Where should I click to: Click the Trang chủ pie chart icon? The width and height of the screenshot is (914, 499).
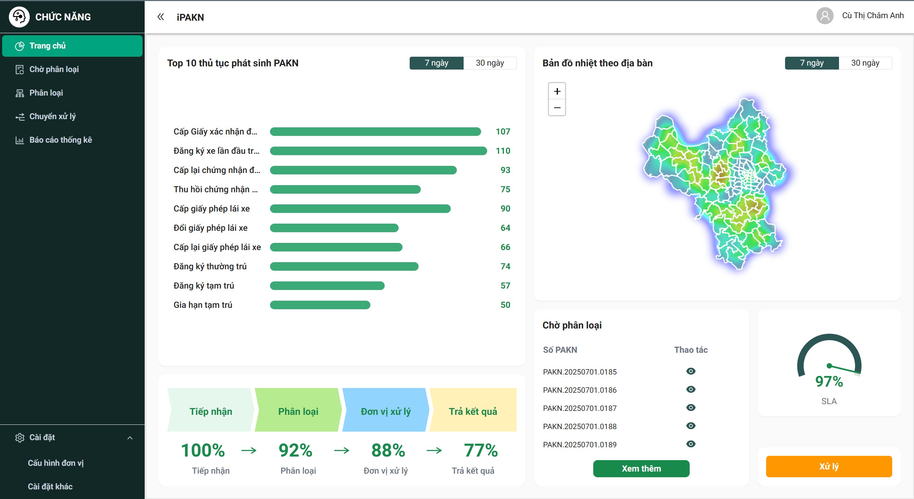20,46
